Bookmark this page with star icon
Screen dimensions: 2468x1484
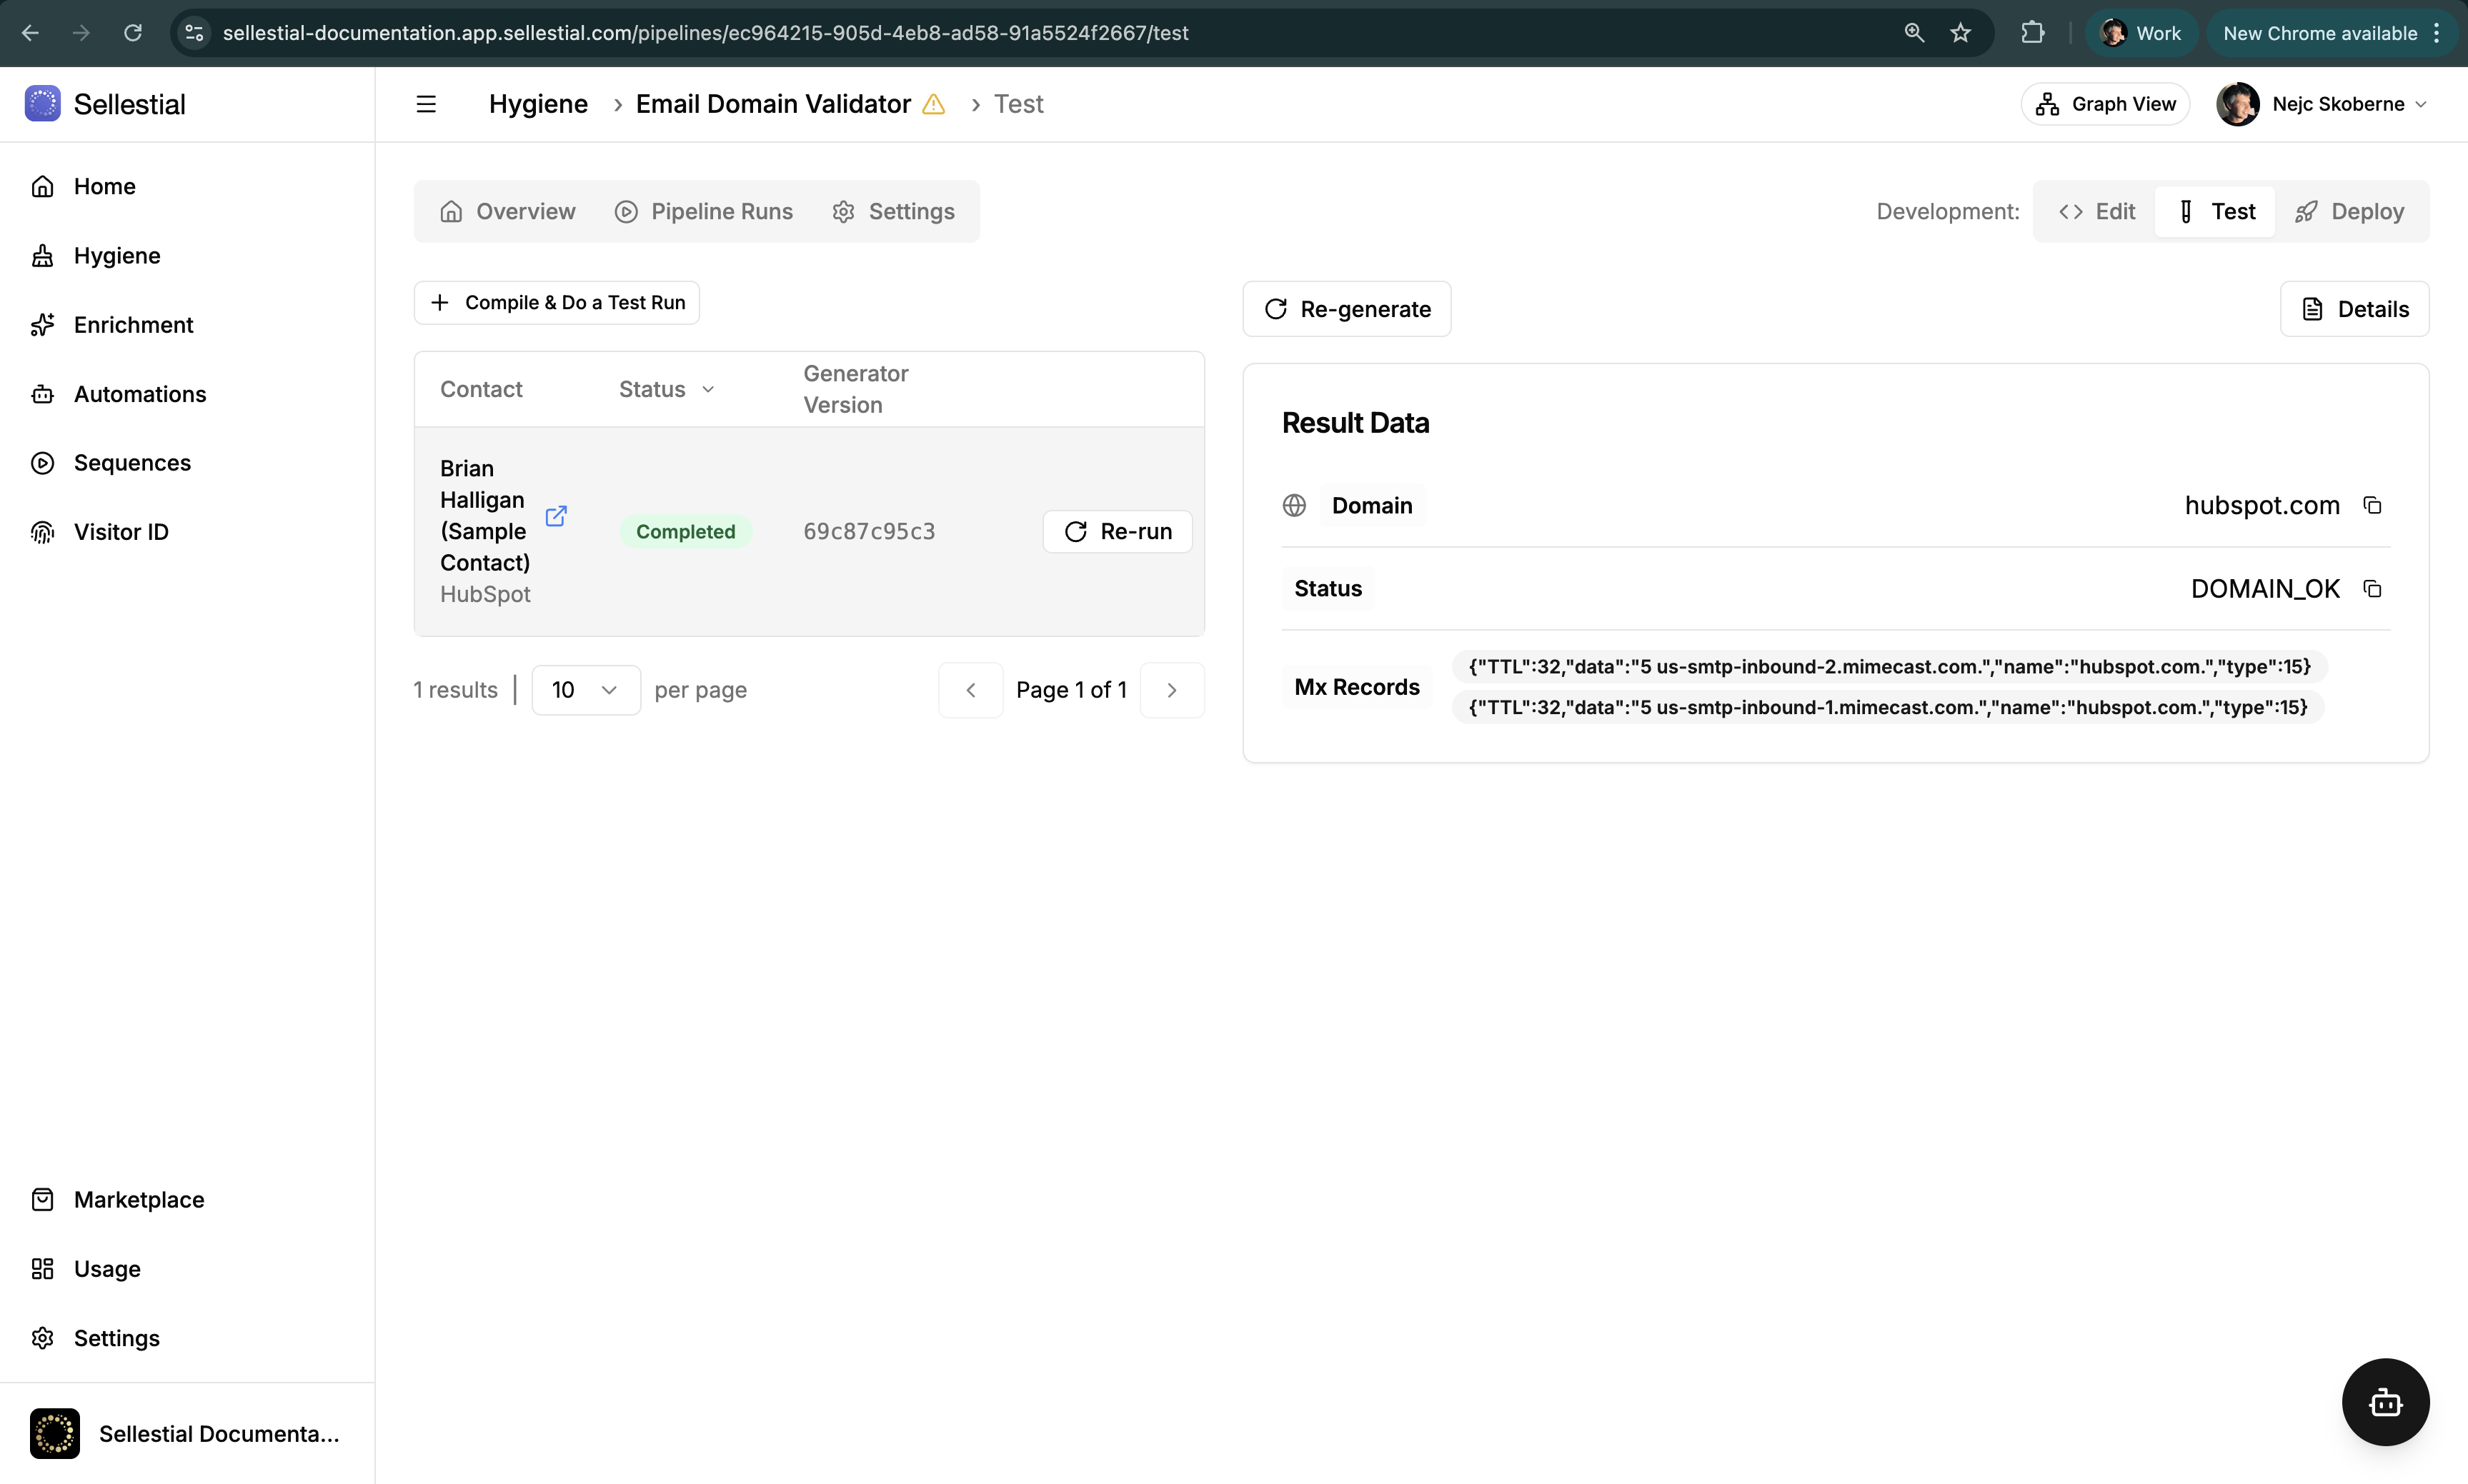coord(1960,33)
